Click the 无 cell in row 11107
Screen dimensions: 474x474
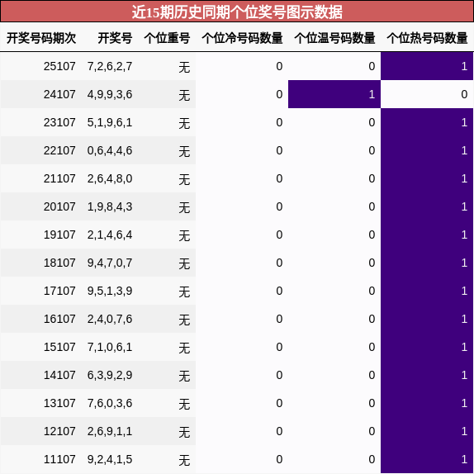pyautogui.click(x=184, y=461)
